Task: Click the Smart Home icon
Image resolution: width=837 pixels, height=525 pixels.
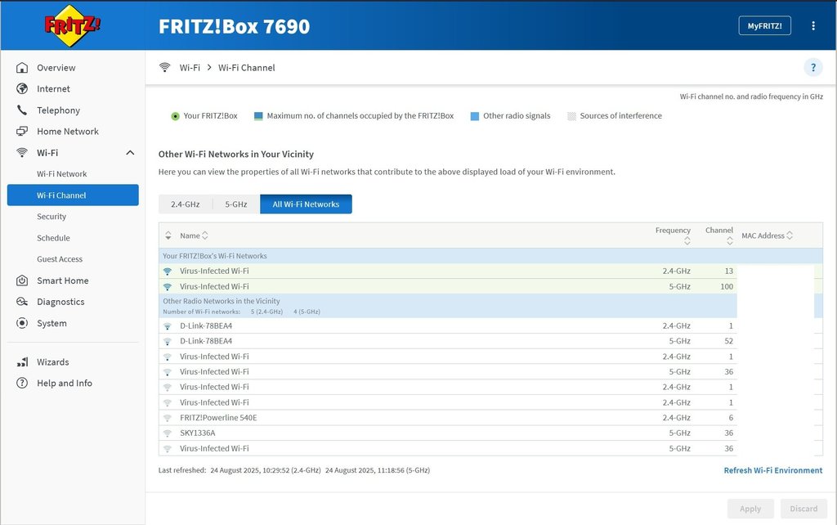Action: (x=22, y=280)
